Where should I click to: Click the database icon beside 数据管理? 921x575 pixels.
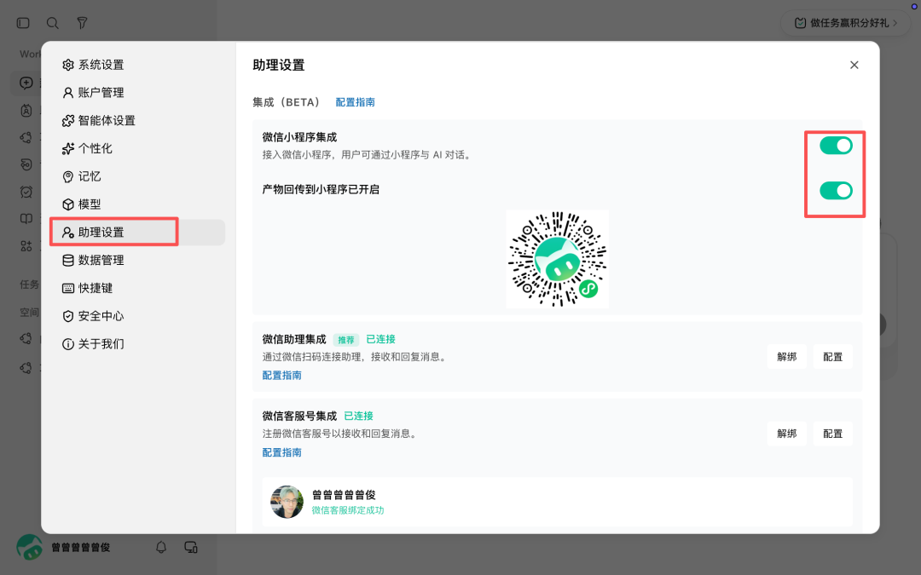point(68,261)
